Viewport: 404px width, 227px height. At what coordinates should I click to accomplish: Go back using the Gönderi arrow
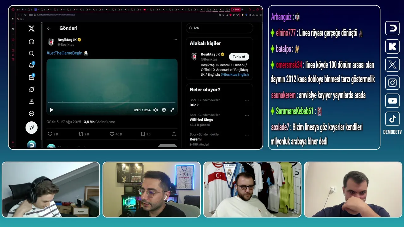coord(49,28)
